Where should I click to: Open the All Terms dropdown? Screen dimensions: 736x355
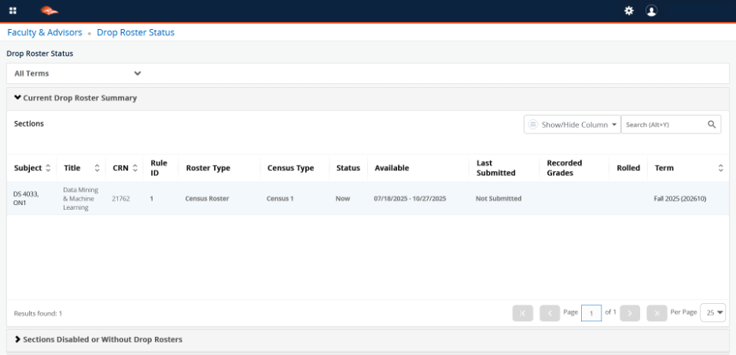click(78, 73)
